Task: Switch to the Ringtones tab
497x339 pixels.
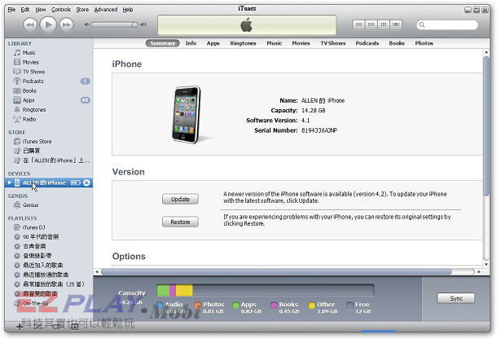Action: (243, 43)
